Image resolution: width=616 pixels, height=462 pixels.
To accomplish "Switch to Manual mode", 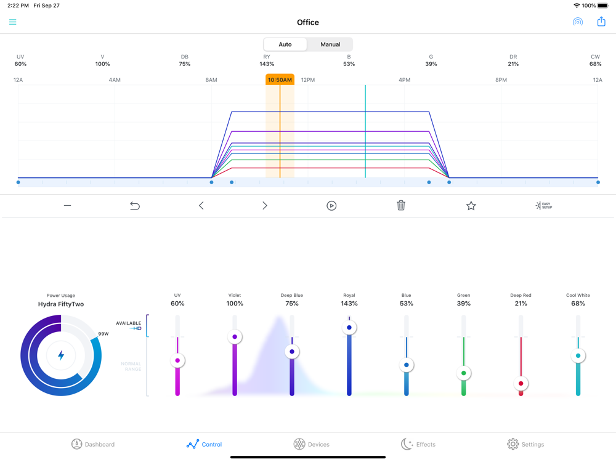I will 330,44.
